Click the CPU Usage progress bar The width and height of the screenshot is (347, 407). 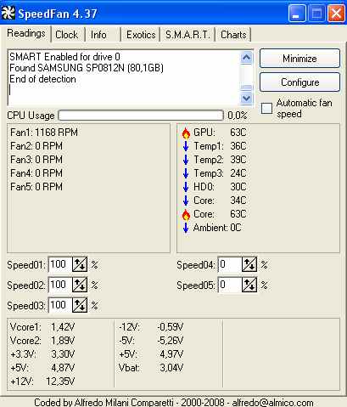click(141, 116)
